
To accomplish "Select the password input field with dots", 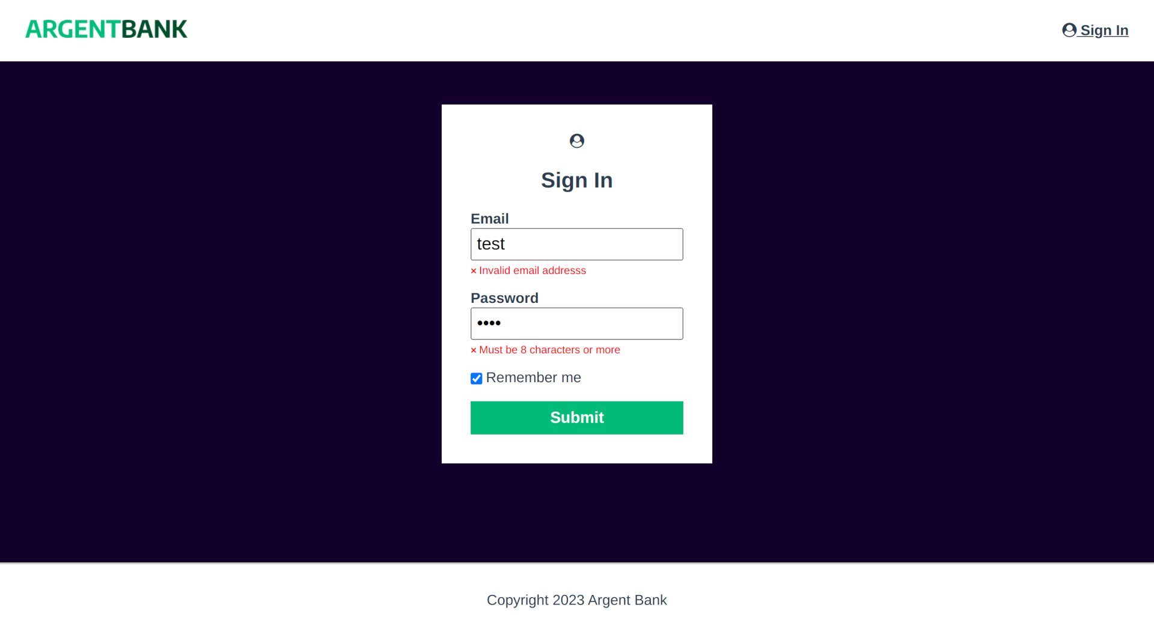I will click(576, 323).
